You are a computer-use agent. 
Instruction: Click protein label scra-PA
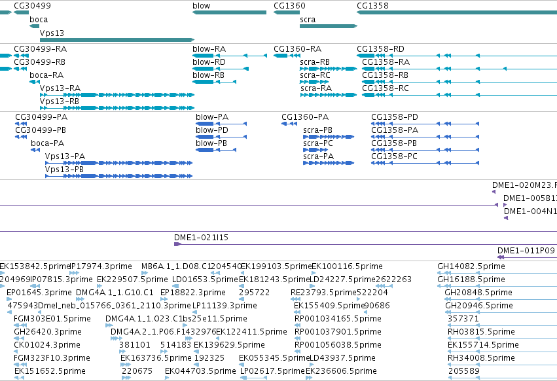point(318,156)
